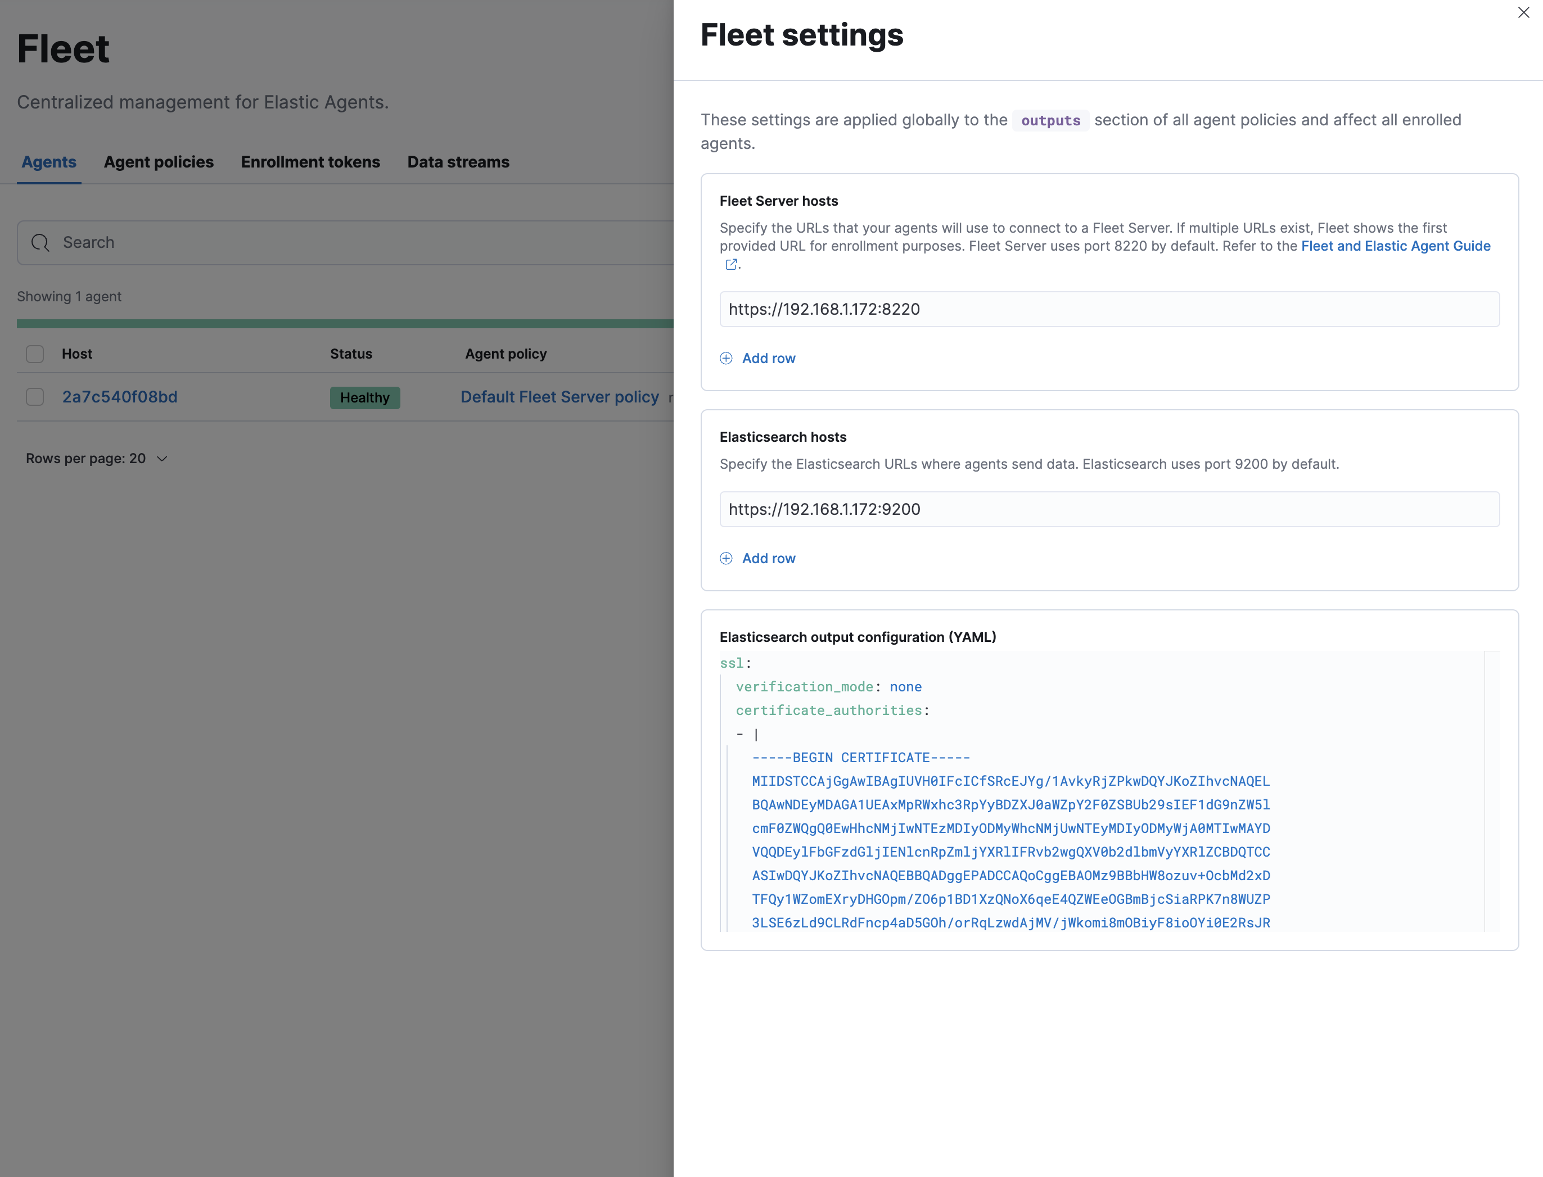Click the search magnifier icon
This screenshot has width=1543, height=1177.
[40, 242]
